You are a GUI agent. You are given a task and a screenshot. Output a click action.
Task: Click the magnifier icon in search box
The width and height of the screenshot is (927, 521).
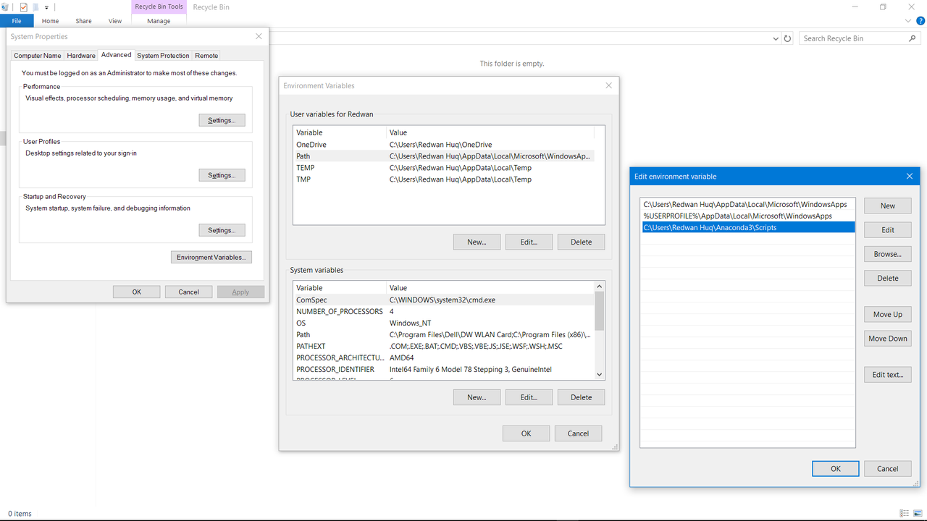click(x=913, y=38)
